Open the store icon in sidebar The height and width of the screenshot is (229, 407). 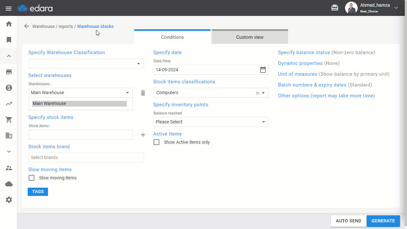(9, 72)
